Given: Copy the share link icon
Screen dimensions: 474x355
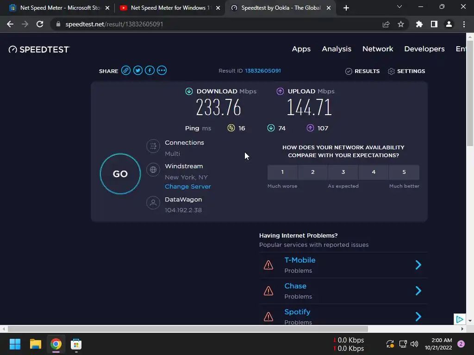Looking at the screenshot, I should point(126,71).
